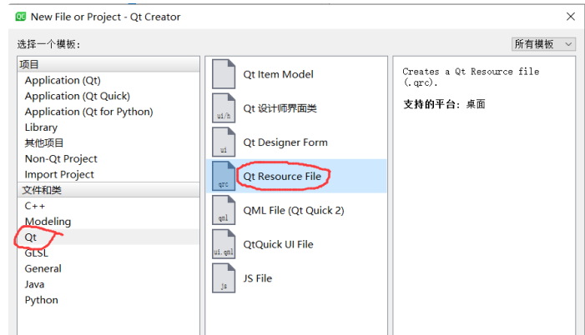Screen dimensions: 585x335
Task: Close the New File or Project dialog
Action: [x=571, y=17]
